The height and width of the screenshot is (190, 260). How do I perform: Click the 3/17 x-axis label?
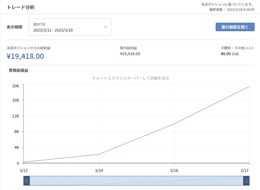245,170
